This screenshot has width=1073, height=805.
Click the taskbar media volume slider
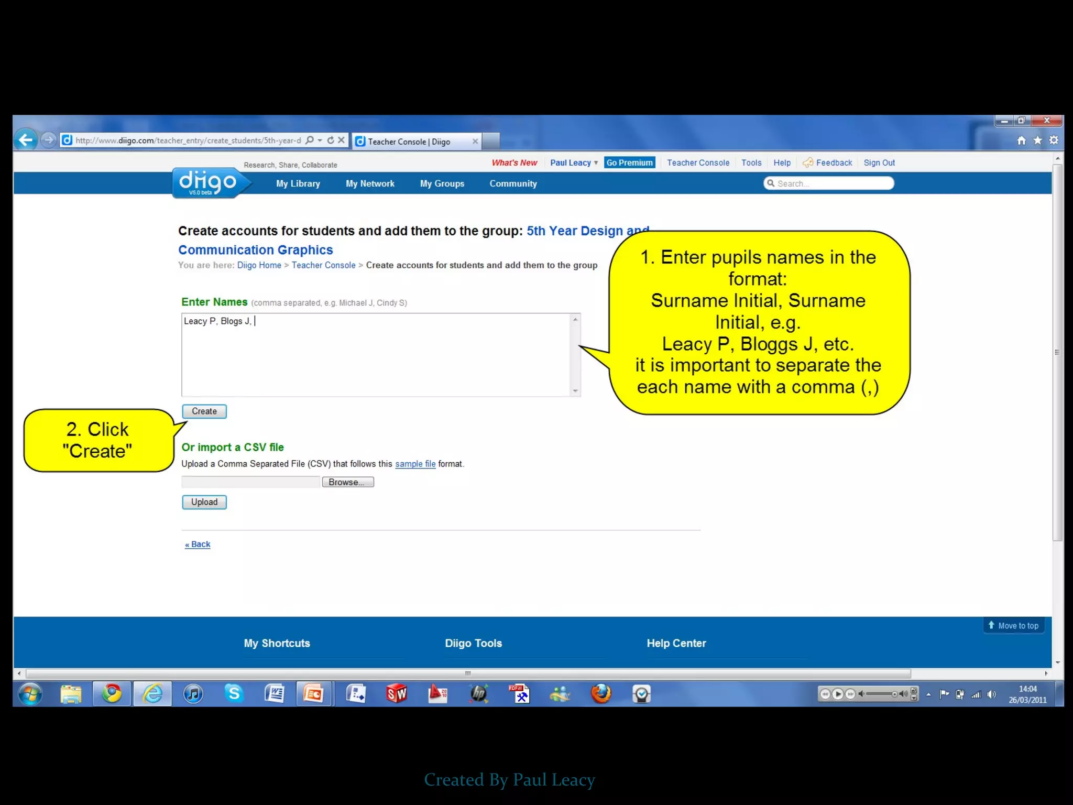[881, 694]
